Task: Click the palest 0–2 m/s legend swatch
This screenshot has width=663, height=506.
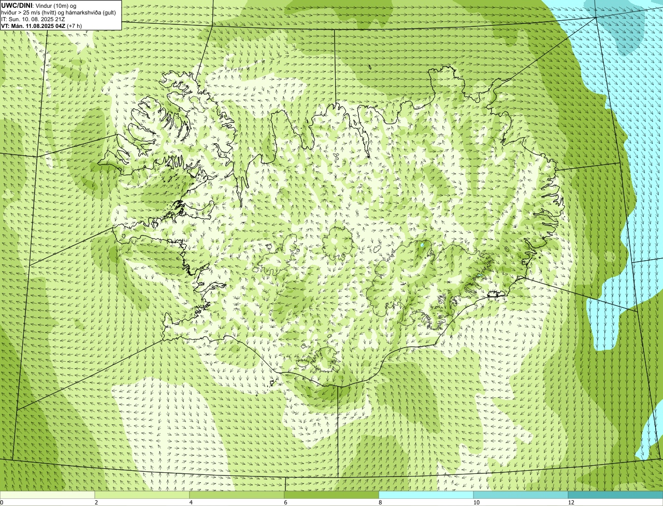Action: 48,495
